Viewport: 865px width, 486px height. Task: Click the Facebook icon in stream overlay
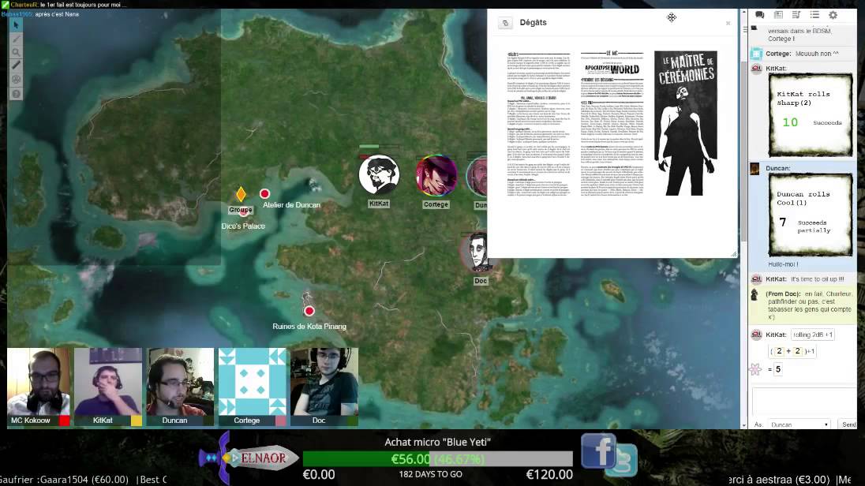pos(598,451)
